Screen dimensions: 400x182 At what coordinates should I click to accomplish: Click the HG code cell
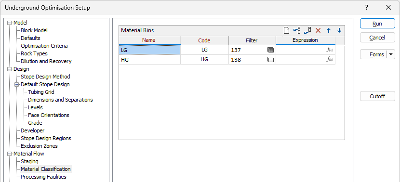coord(204,59)
